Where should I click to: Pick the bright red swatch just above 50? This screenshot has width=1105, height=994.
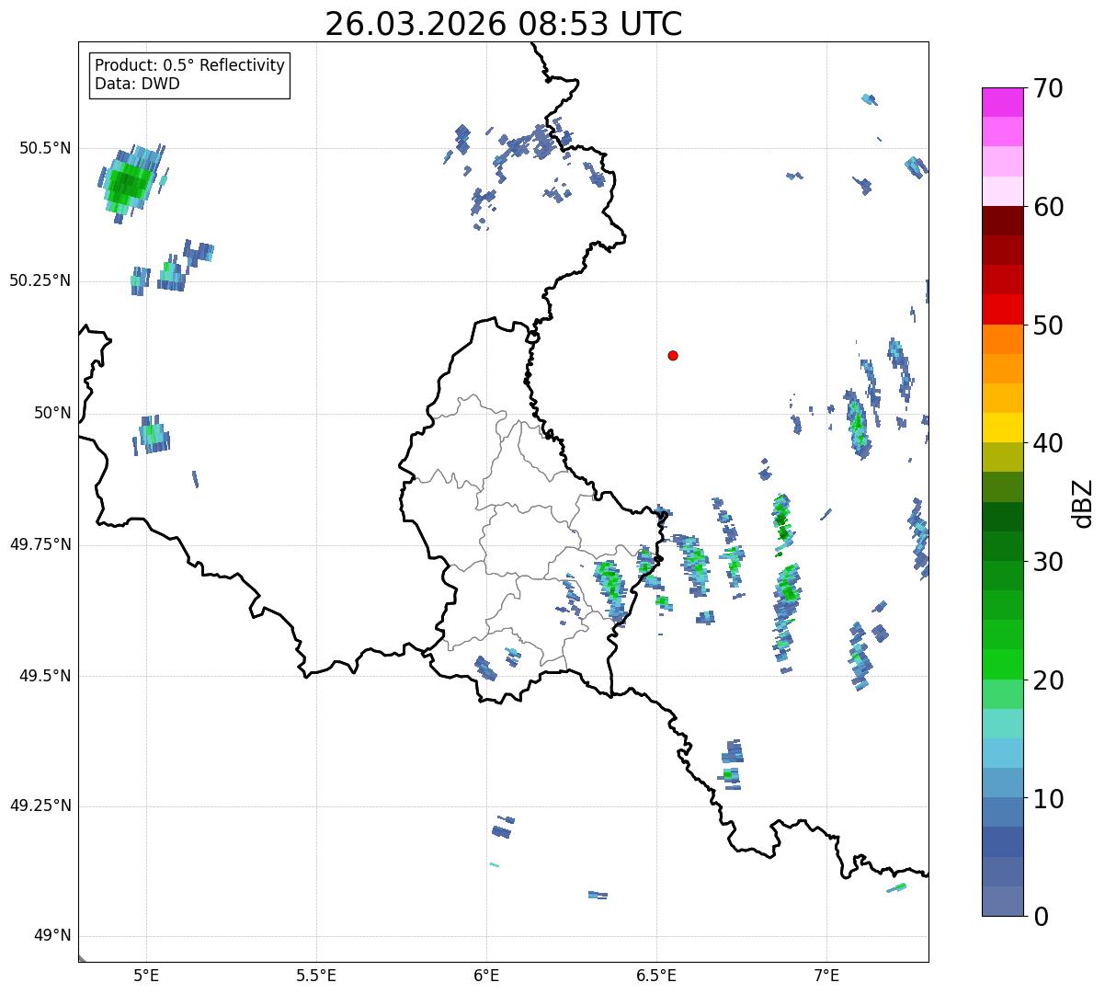(x=1002, y=310)
